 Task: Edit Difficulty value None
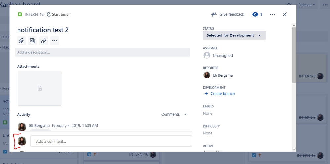[x=208, y=133]
